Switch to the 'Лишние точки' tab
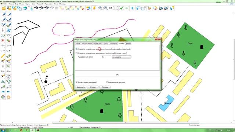 [x=87, y=44]
